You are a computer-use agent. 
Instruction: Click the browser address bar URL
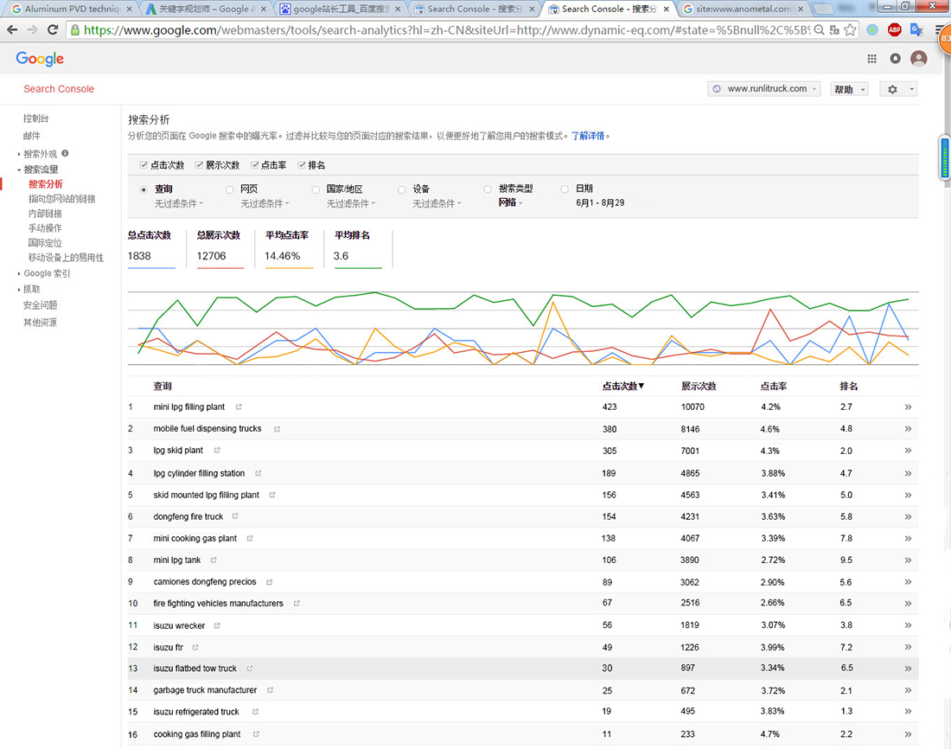pyautogui.click(x=446, y=29)
